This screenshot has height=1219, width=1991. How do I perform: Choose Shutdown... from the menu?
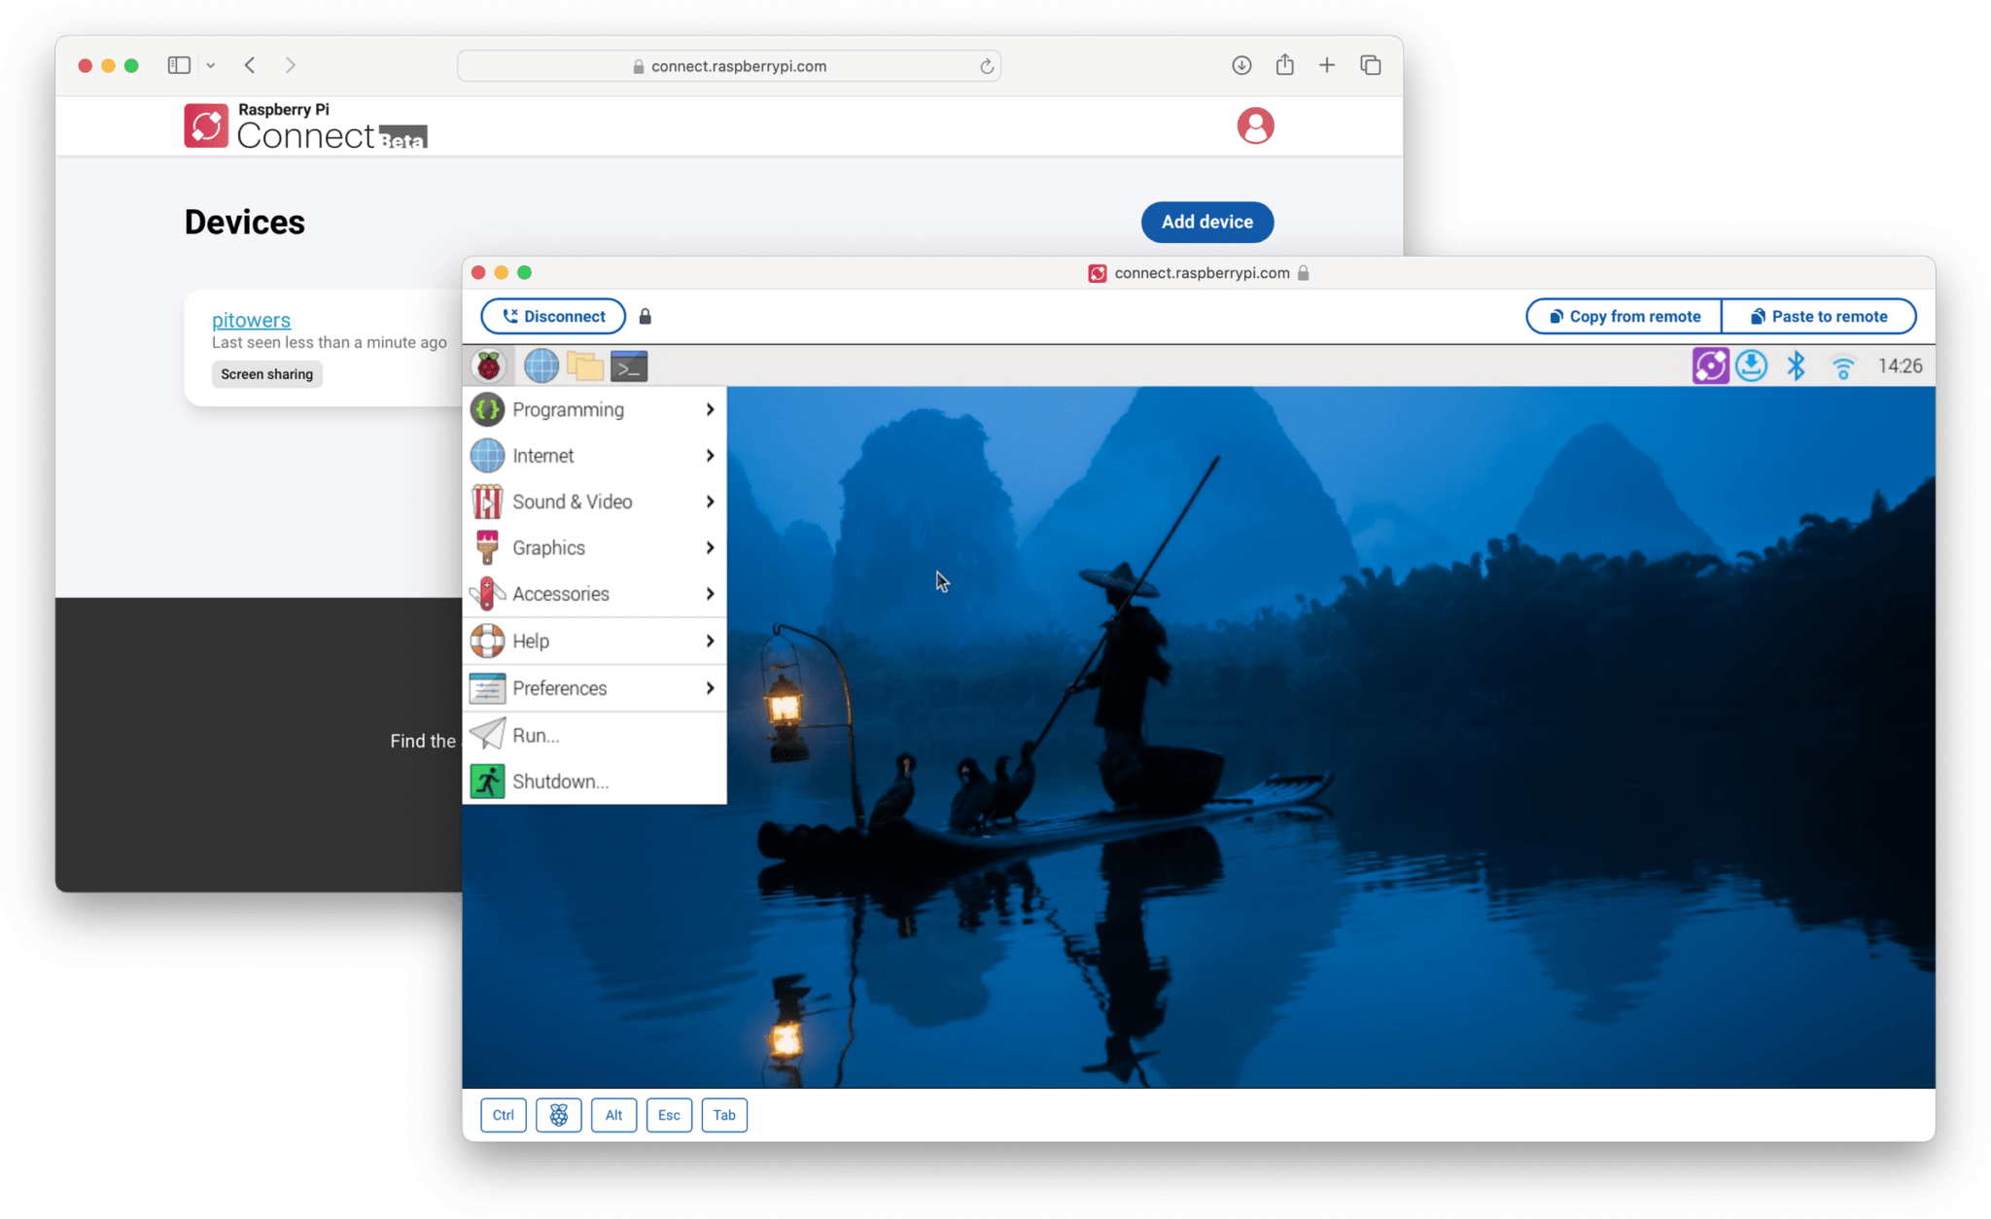tap(560, 782)
